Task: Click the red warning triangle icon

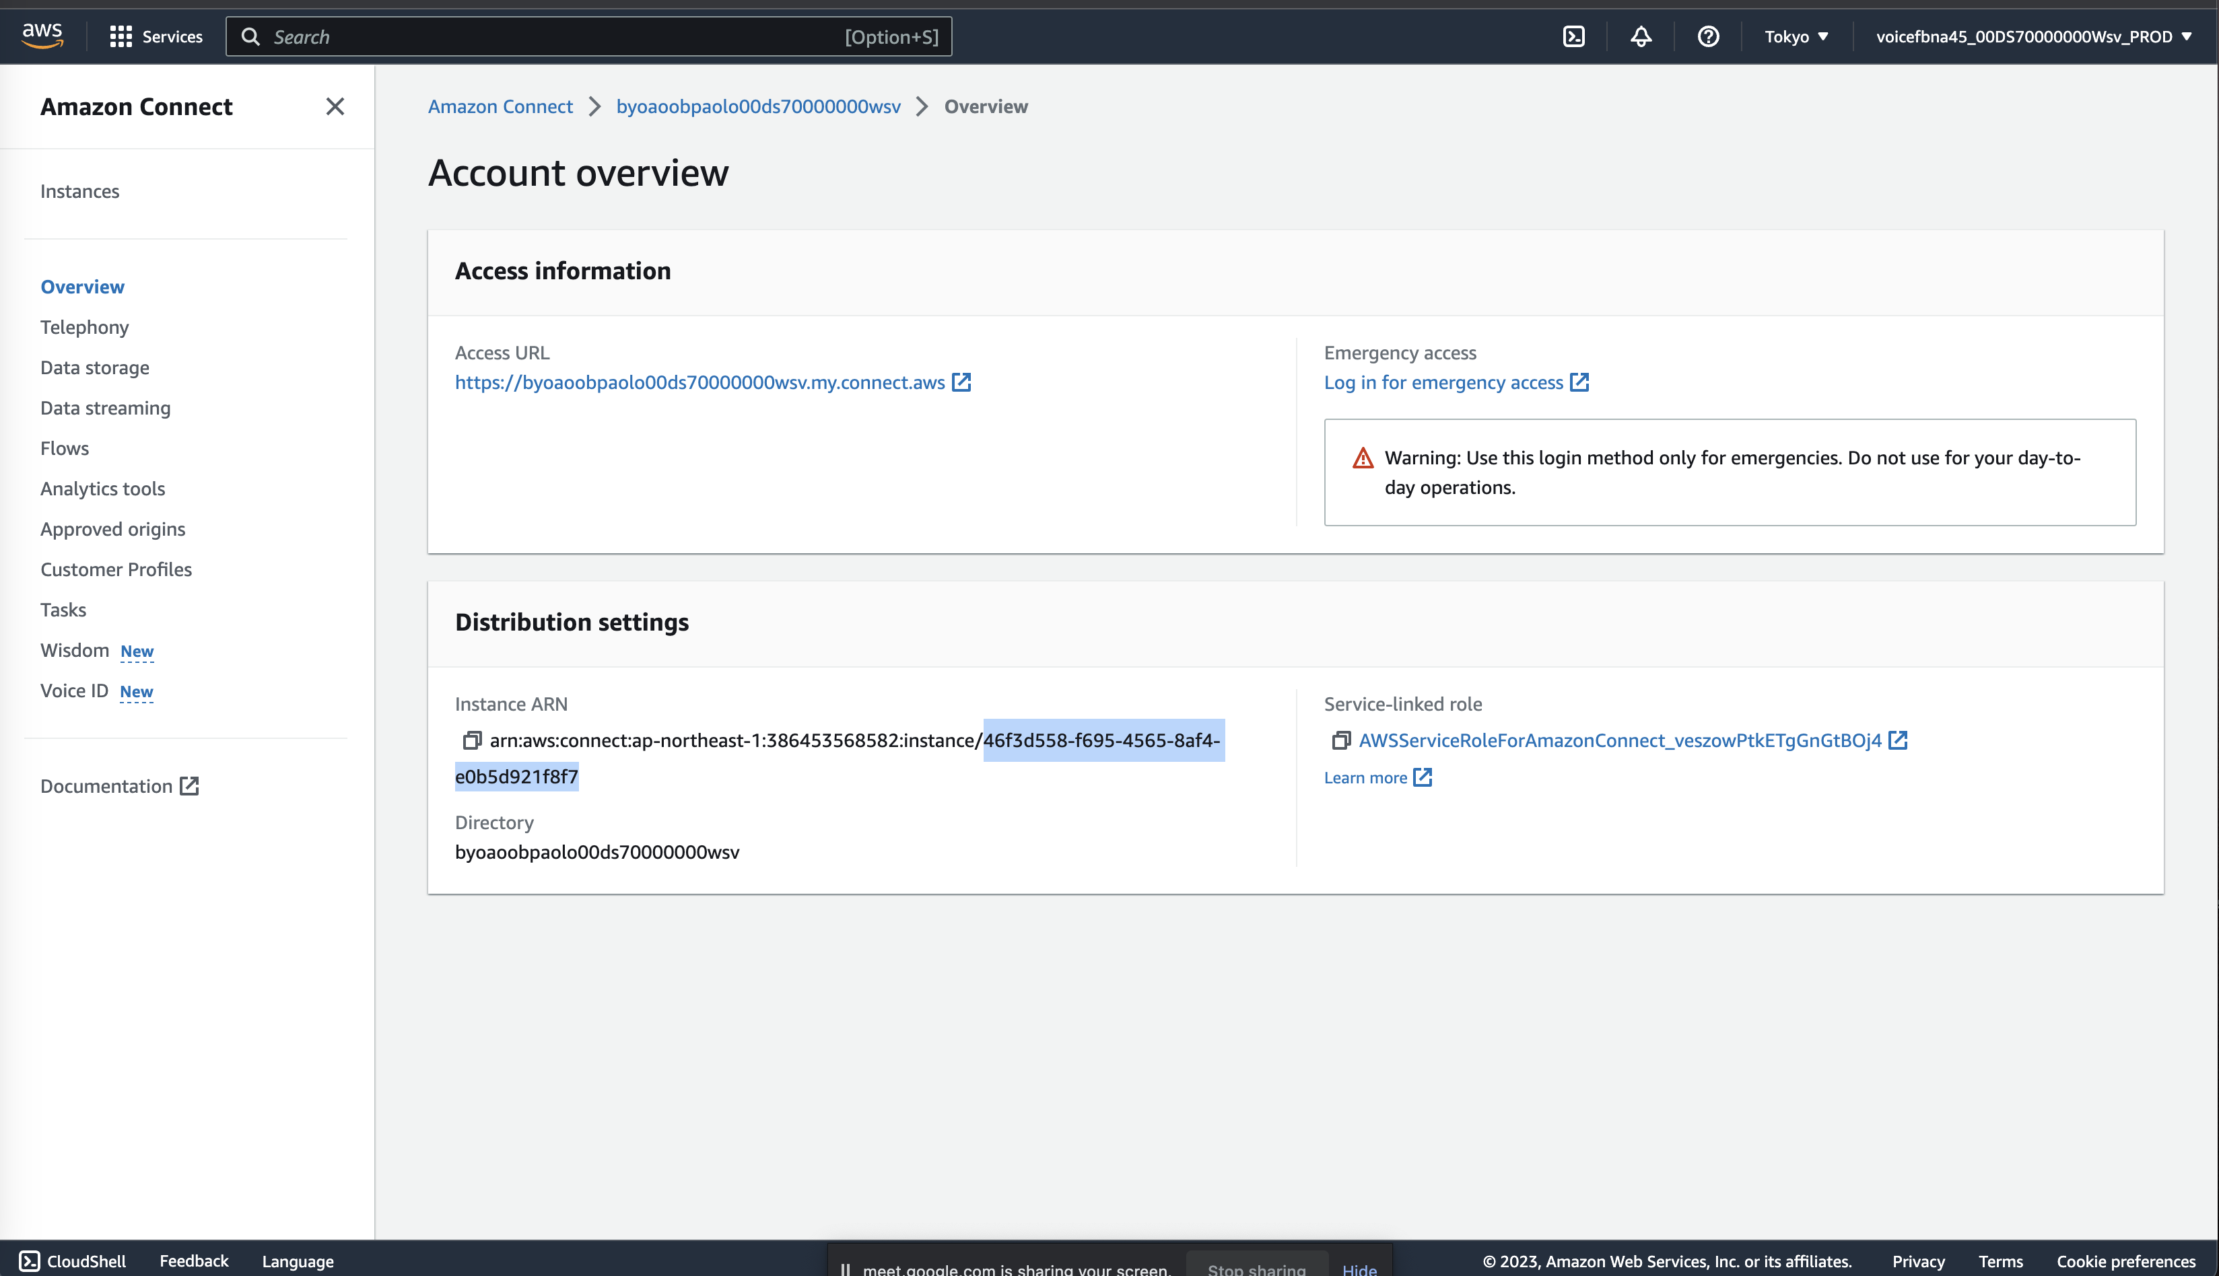Action: [1363, 458]
